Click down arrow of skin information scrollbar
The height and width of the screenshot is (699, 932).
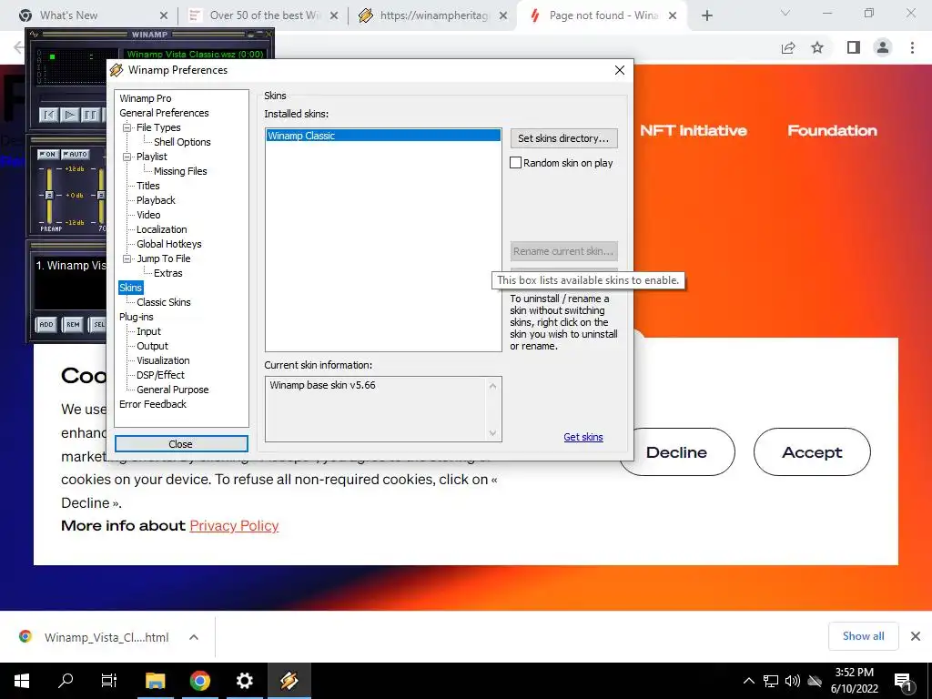coord(492,433)
